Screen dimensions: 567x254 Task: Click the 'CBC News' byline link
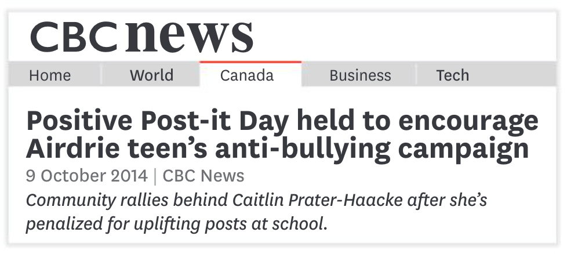(203, 176)
